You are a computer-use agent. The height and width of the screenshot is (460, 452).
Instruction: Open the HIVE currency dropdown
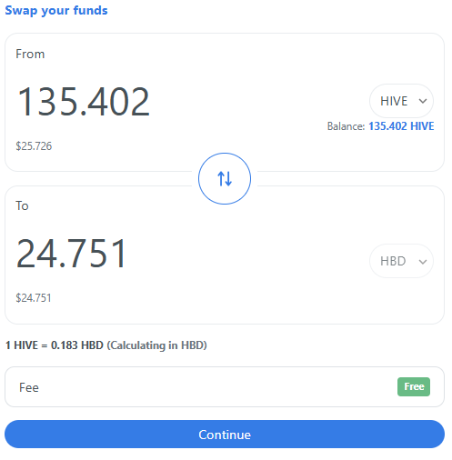click(401, 101)
